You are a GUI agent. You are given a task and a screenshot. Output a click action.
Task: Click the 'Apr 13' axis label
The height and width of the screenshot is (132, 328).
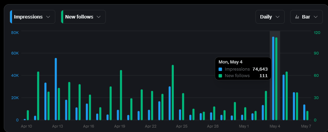tap(57, 127)
